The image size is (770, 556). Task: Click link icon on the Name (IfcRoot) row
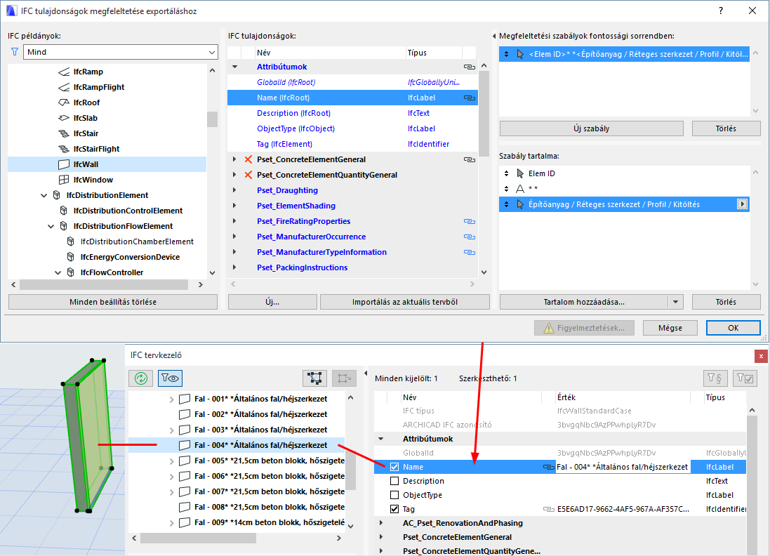(x=470, y=98)
